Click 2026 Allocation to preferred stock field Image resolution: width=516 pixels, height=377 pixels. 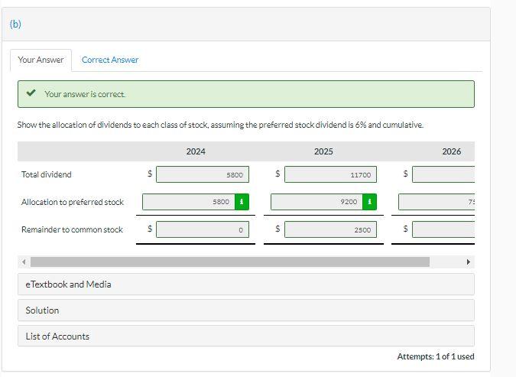point(436,202)
